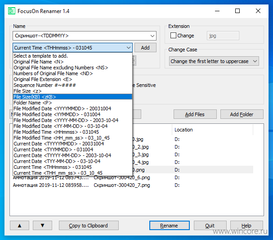This screenshot has width=273, height=240.
Task: Expand the Name pattern combo box arrow
Action: pos(152,36)
